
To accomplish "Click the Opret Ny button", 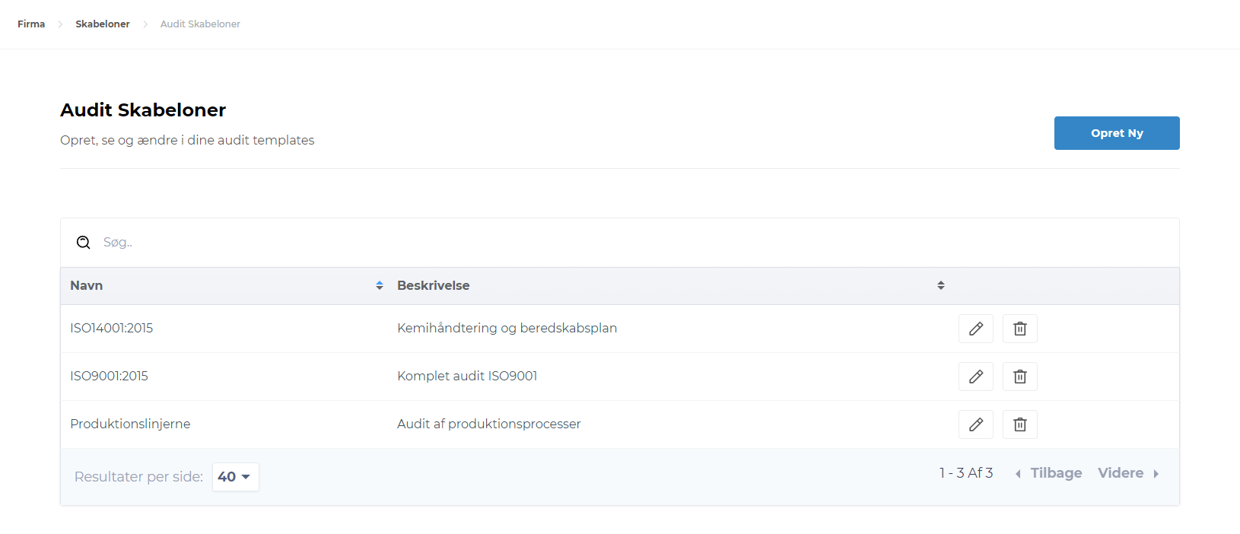I will (1117, 133).
